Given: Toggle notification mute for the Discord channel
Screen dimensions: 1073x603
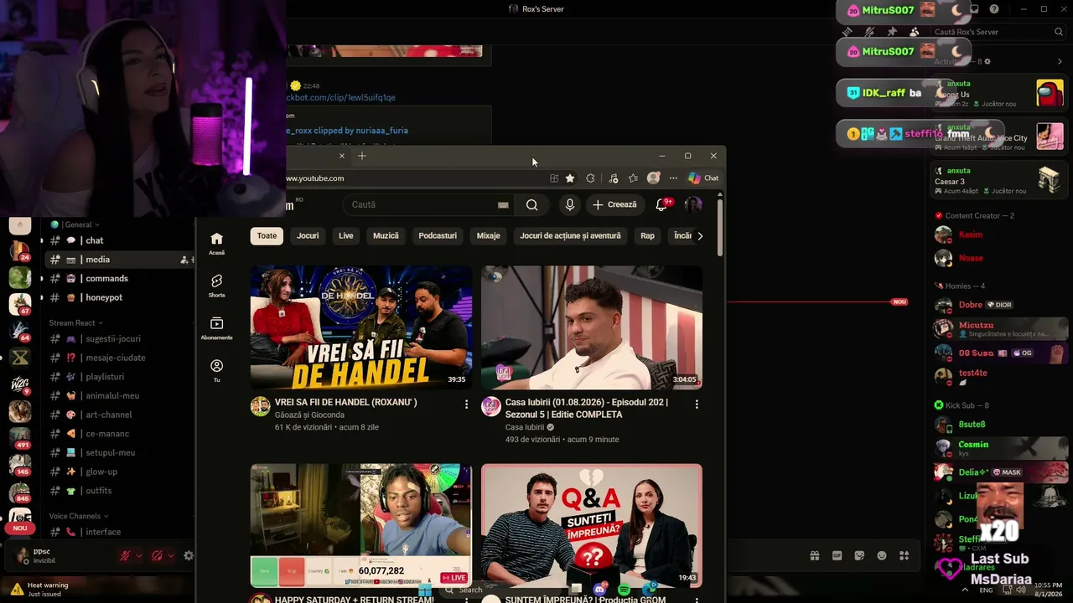Looking at the screenshot, I should pos(869,32).
